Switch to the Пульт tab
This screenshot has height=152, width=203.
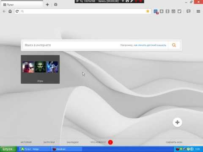point(22,5)
